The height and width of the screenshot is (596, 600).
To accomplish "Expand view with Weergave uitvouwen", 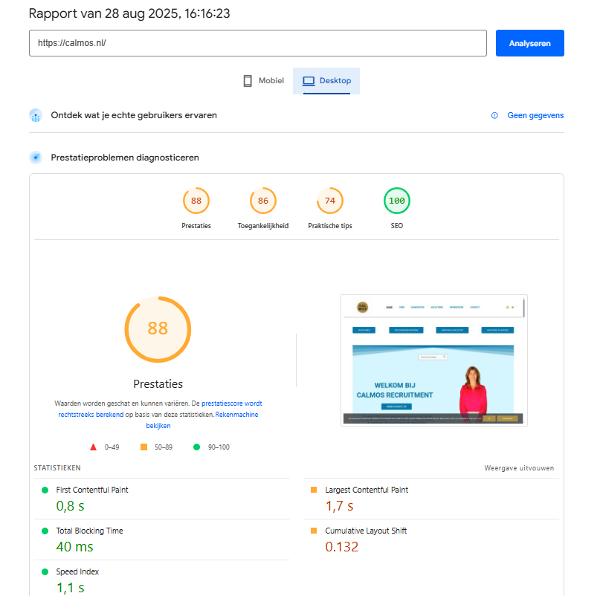I will tap(519, 468).
